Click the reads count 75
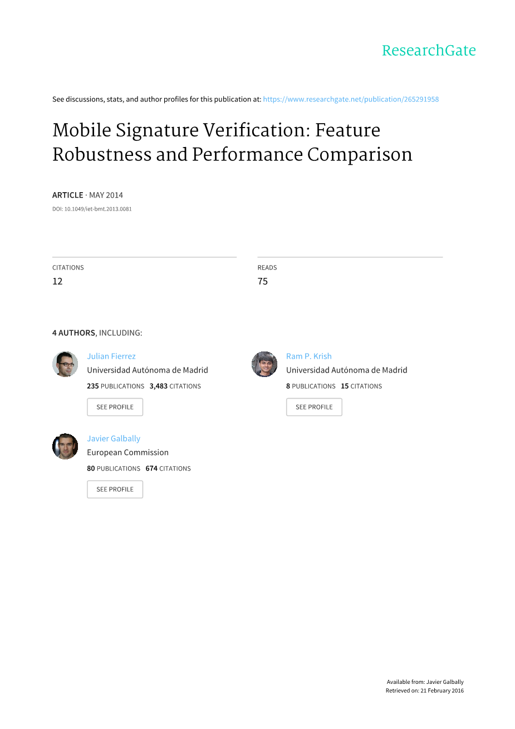This screenshot has height=729, width=515. click(263, 281)
